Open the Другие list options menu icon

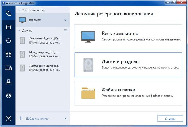click(65, 30)
